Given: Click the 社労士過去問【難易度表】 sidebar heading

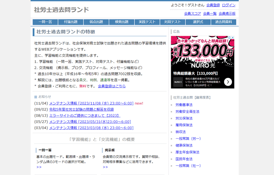Looking at the screenshot, I should coord(192,98).
